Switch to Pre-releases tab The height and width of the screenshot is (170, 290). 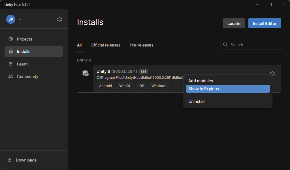tap(142, 45)
